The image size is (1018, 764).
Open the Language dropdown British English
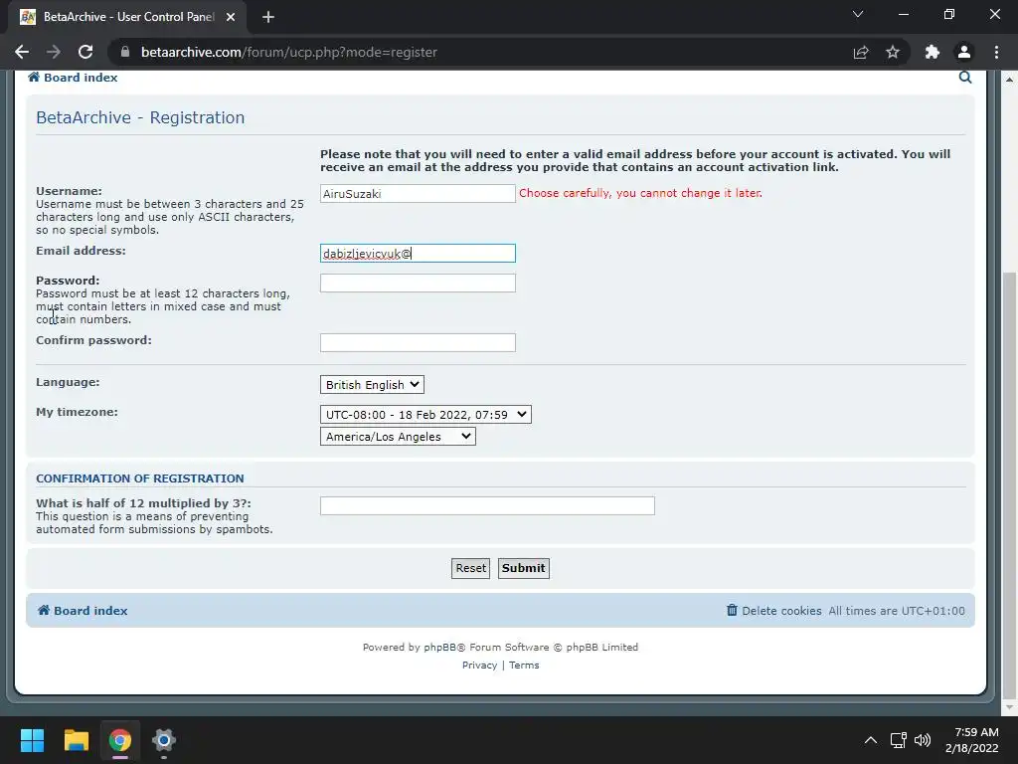[x=372, y=385]
